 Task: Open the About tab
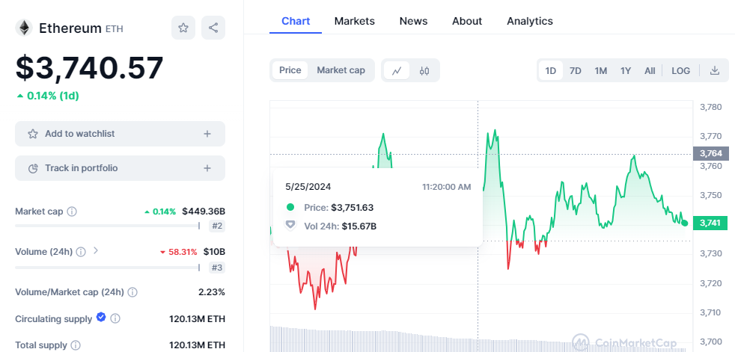(x=467, y=21)
